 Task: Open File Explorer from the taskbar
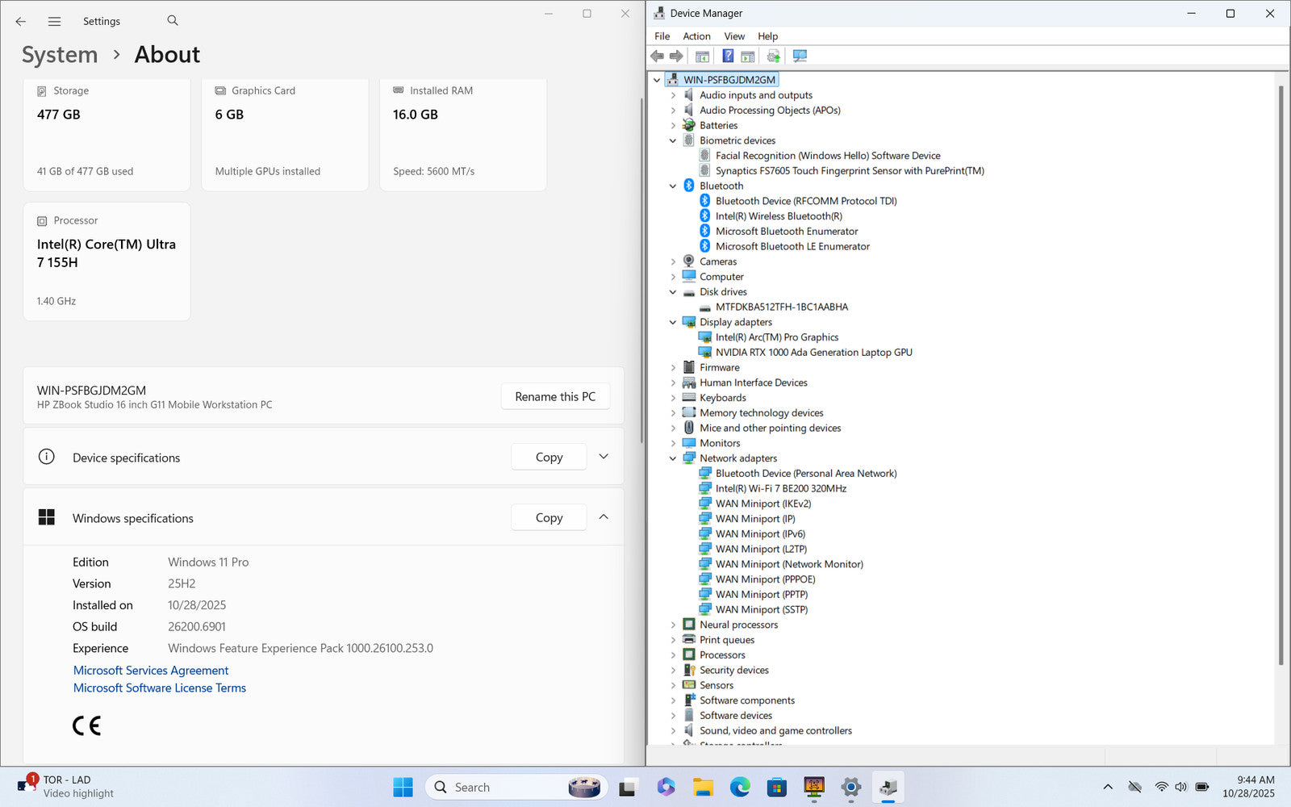point(703,787)
